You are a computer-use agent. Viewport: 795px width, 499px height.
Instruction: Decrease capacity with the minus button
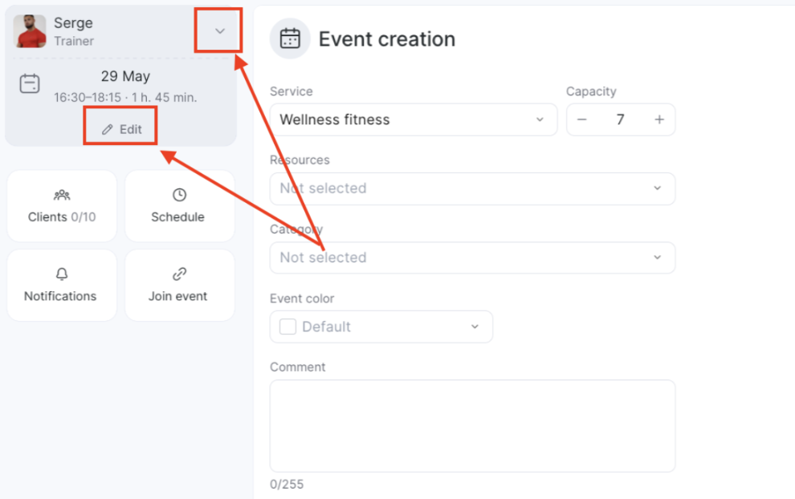coord(582,120)
